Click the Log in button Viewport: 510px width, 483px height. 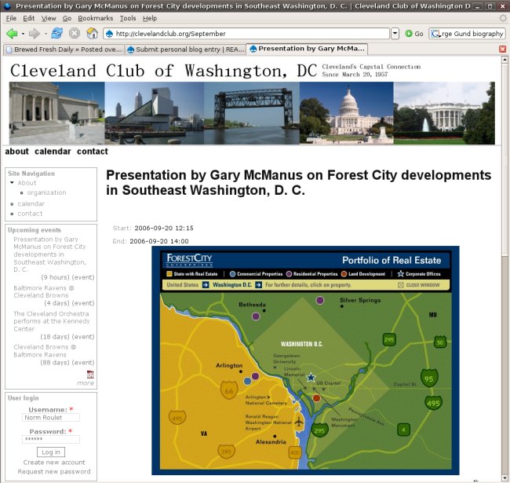(x=51, y=452)
